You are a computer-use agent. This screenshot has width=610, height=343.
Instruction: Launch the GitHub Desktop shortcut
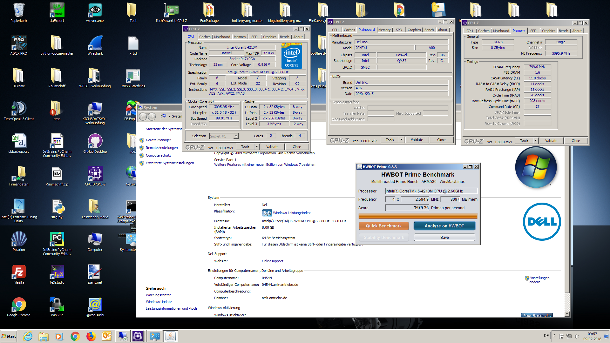click(x=95, y=144)
